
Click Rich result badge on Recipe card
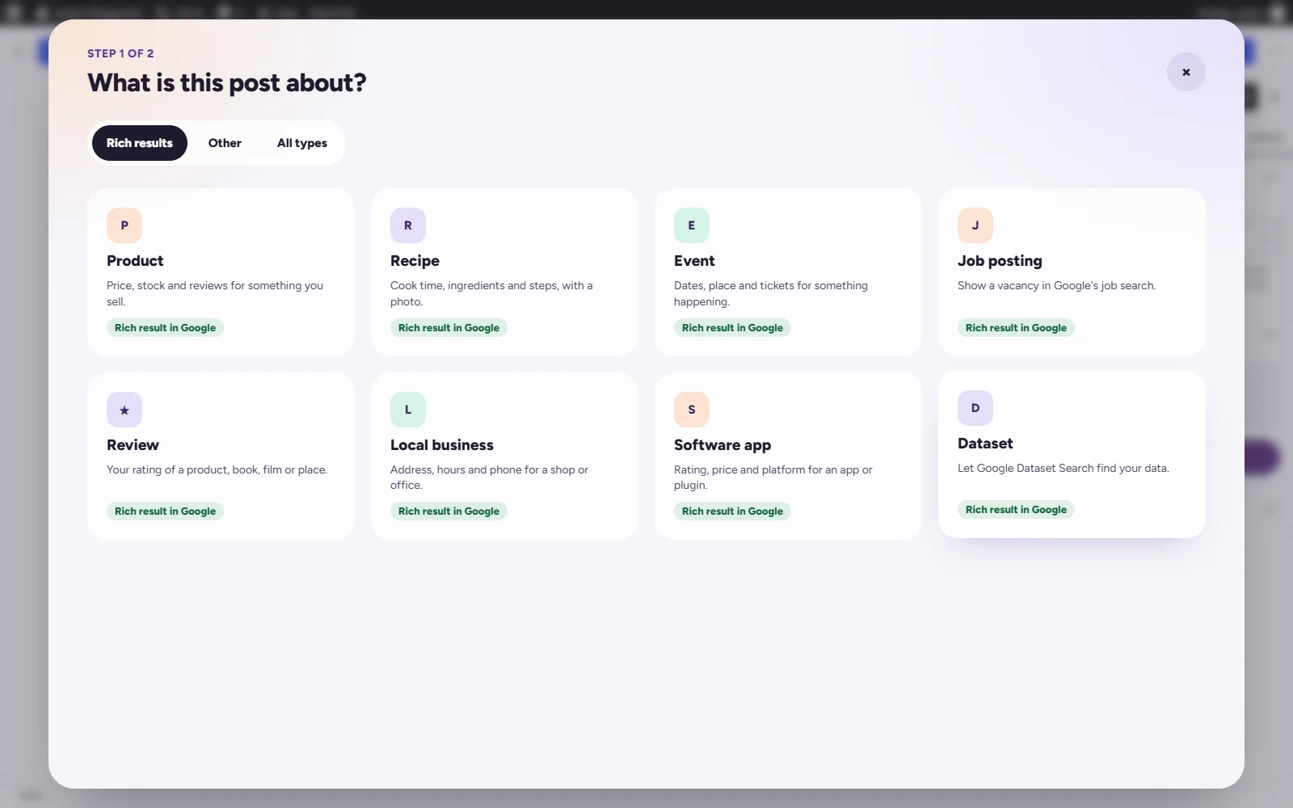pos(449,328)
